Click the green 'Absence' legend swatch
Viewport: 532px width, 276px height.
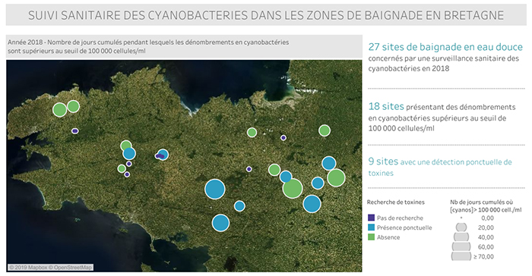(x=371, y=237)
